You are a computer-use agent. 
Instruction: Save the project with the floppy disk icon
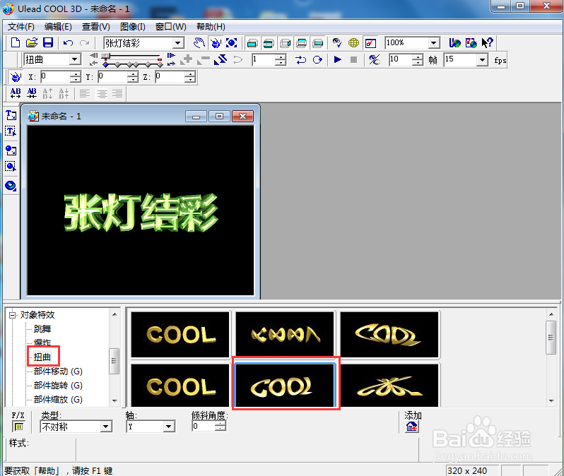pyautogui.click(x=48, y=43)
